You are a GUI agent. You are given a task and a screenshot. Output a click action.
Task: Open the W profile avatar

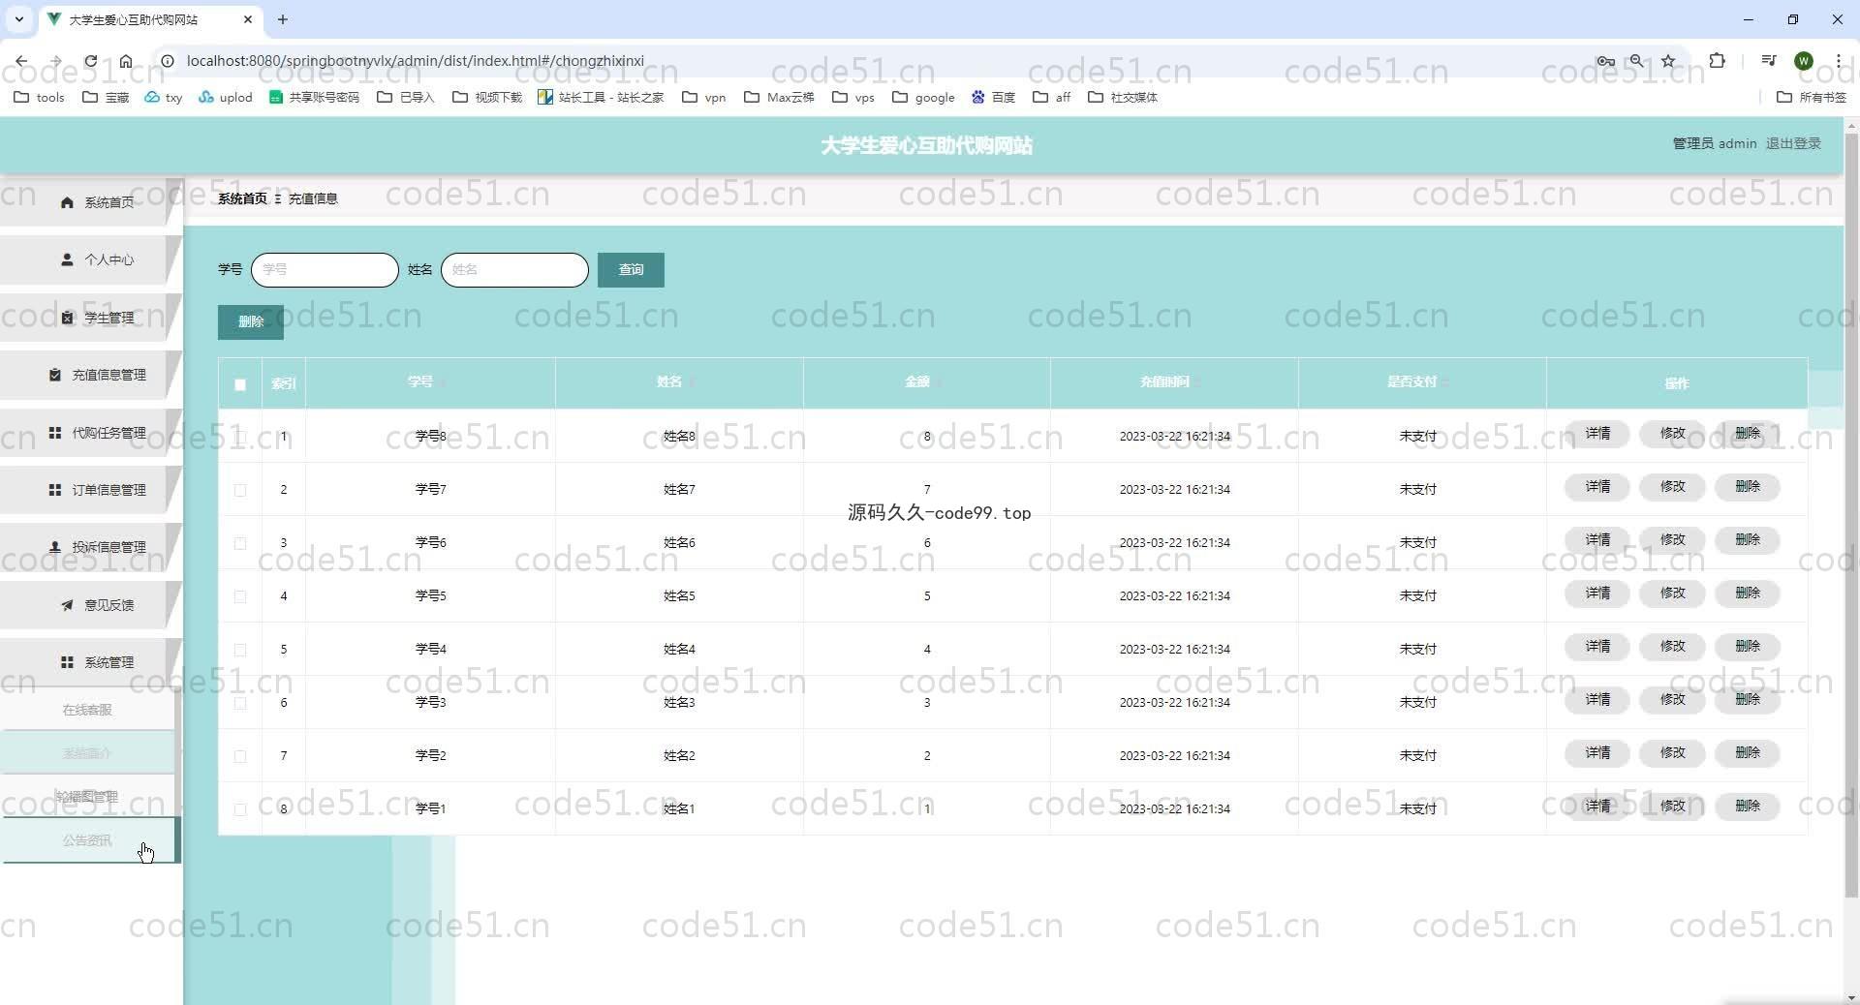click(x=1803, y=61)
